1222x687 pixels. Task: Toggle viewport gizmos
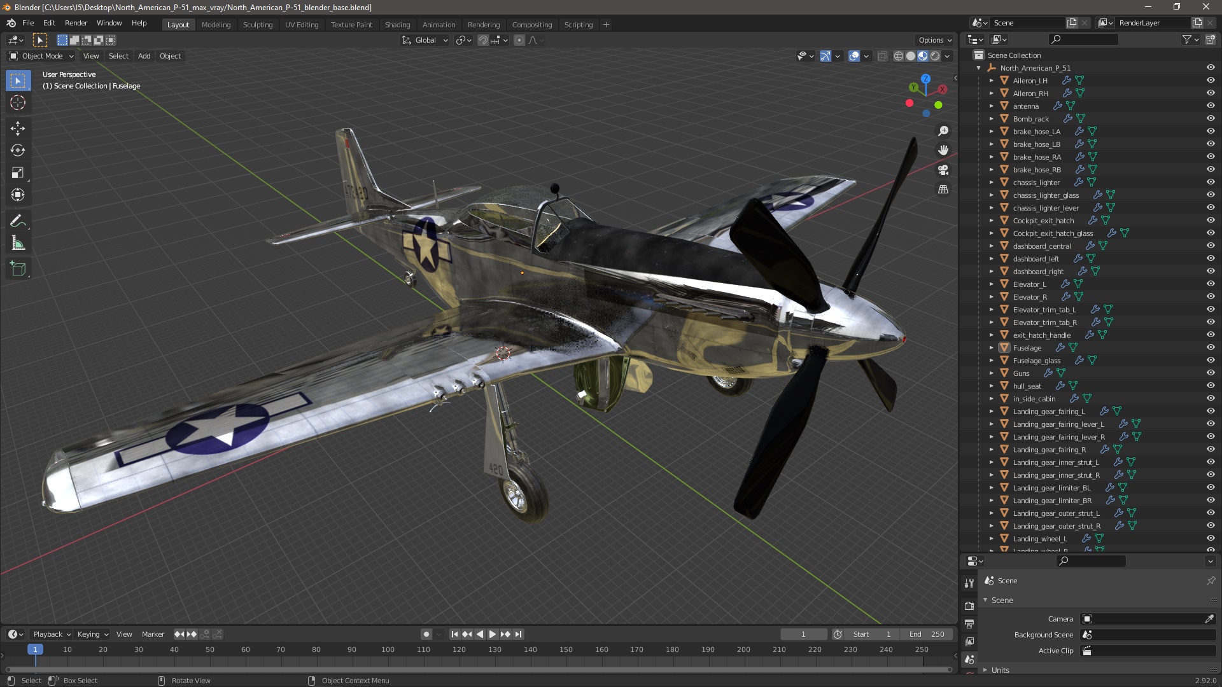tap(825, 56)
